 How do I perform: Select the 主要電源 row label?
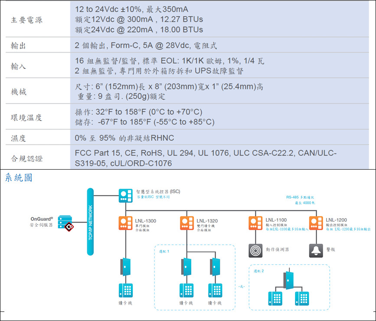pos(27,20)
